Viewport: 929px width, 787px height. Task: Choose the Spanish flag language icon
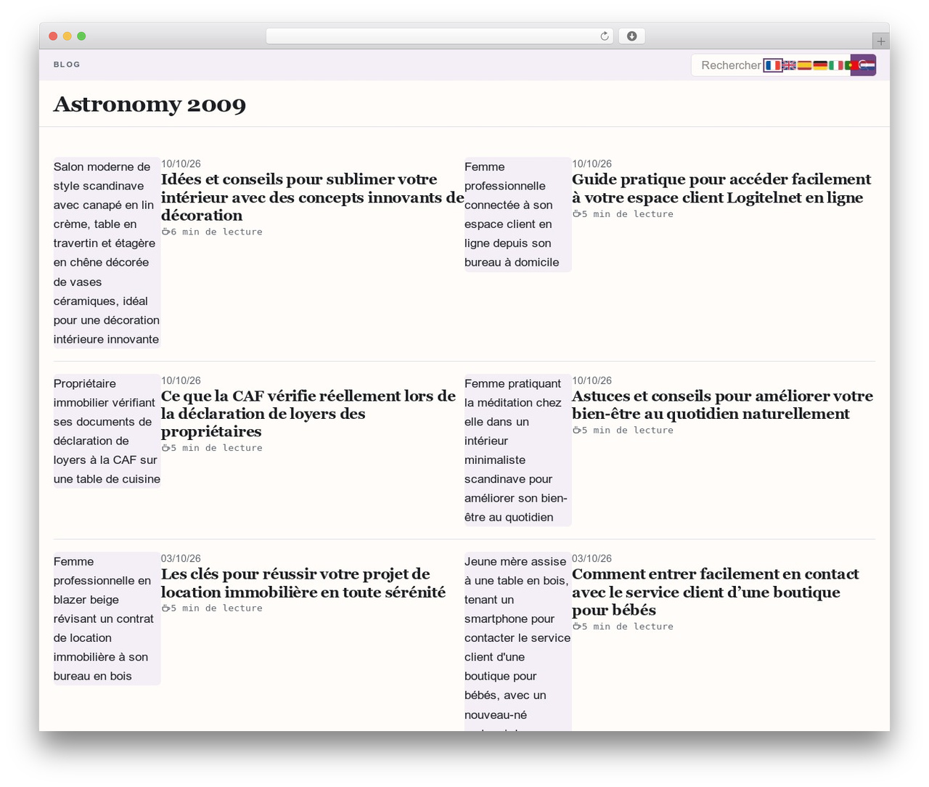[x=804, y=65]
